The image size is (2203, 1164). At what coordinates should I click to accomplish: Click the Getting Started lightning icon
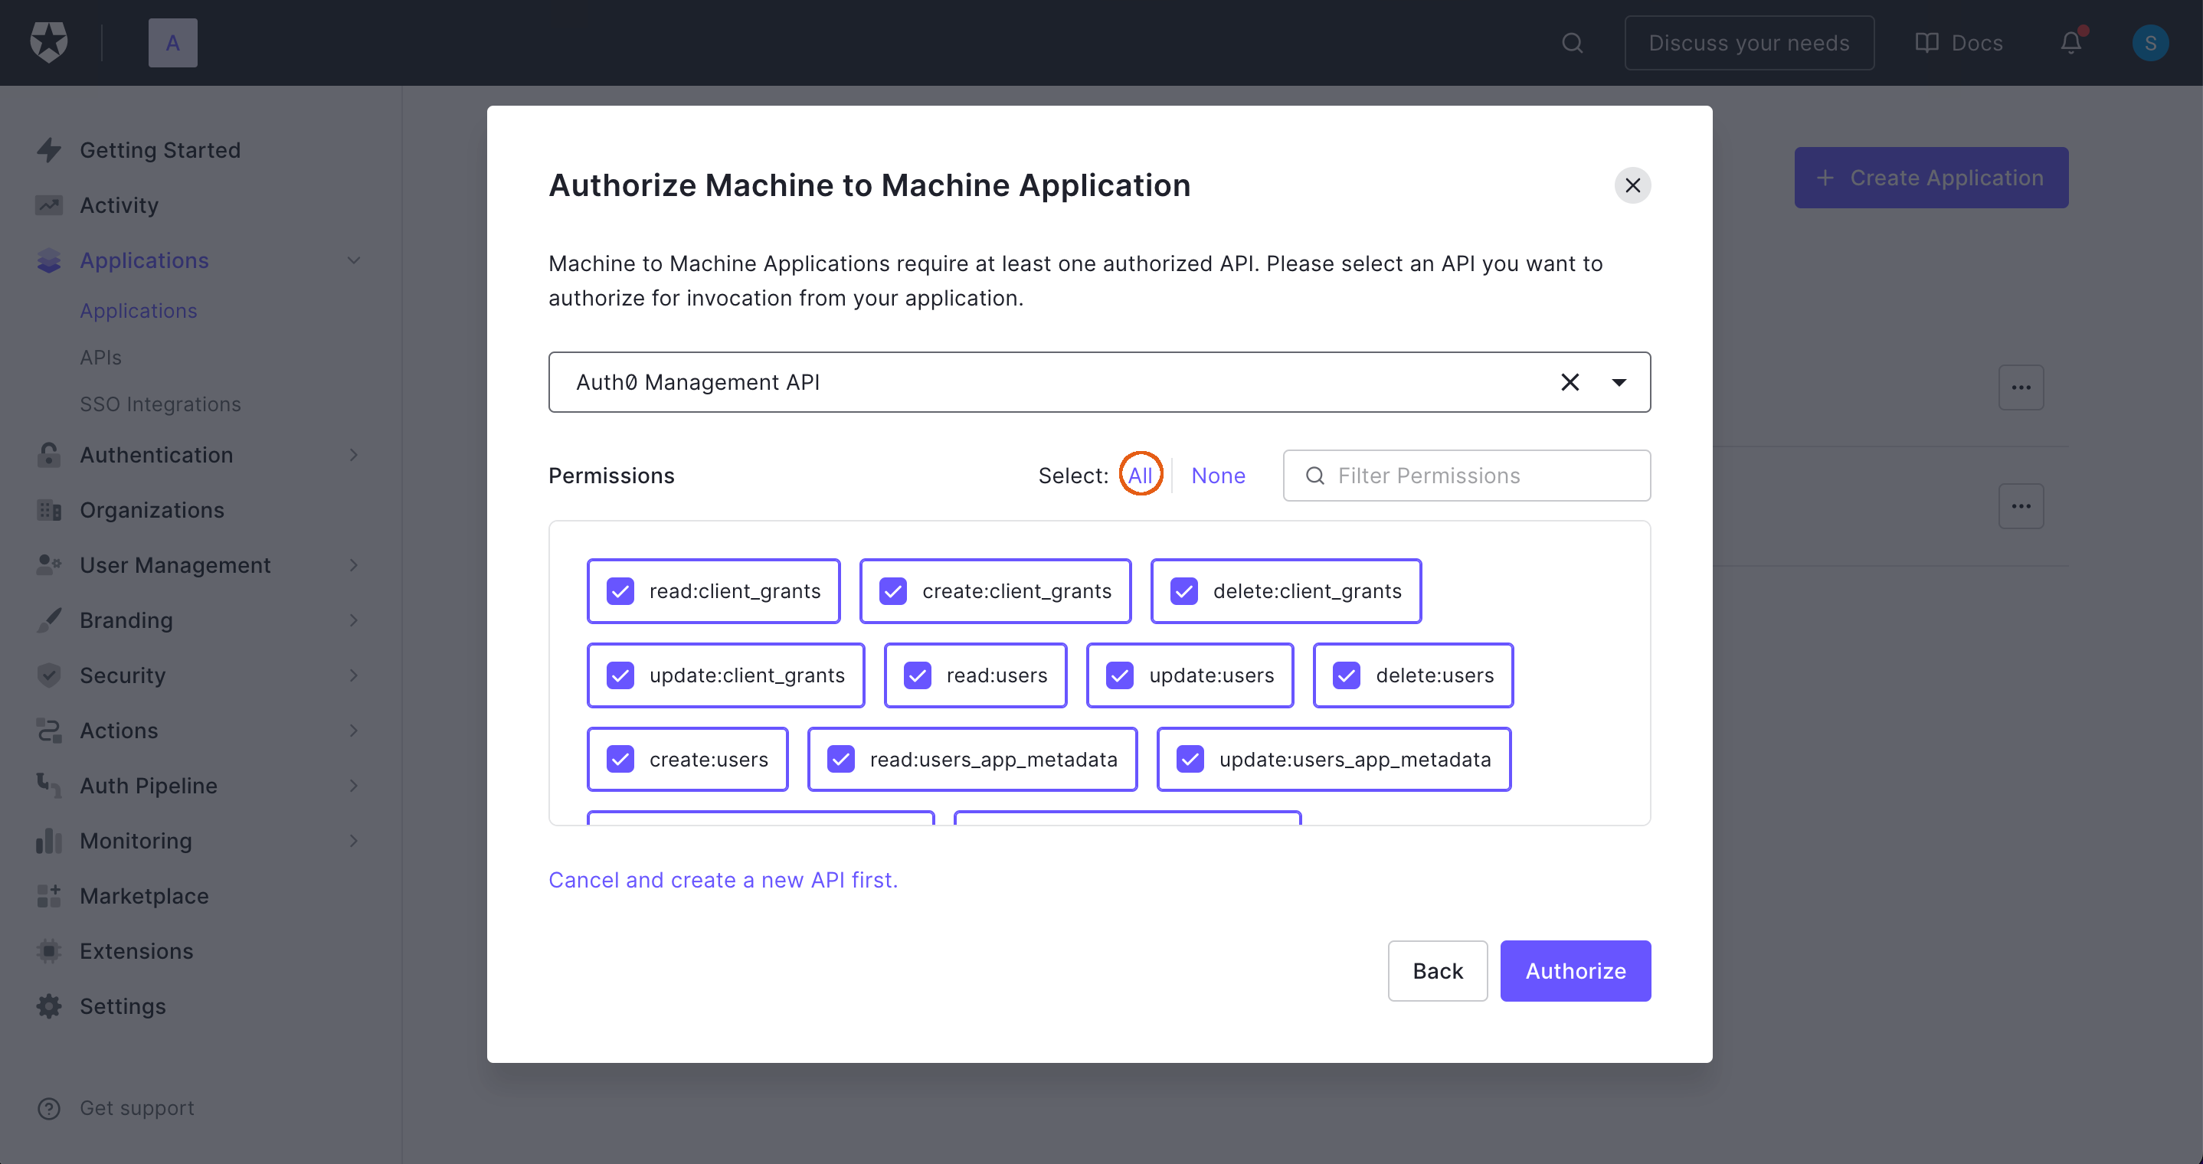pos(49,149)
